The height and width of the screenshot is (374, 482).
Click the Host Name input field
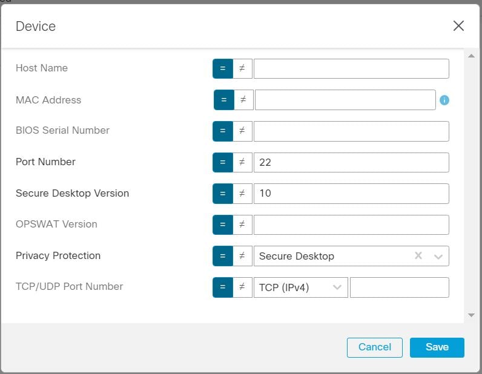pos(351,68)
